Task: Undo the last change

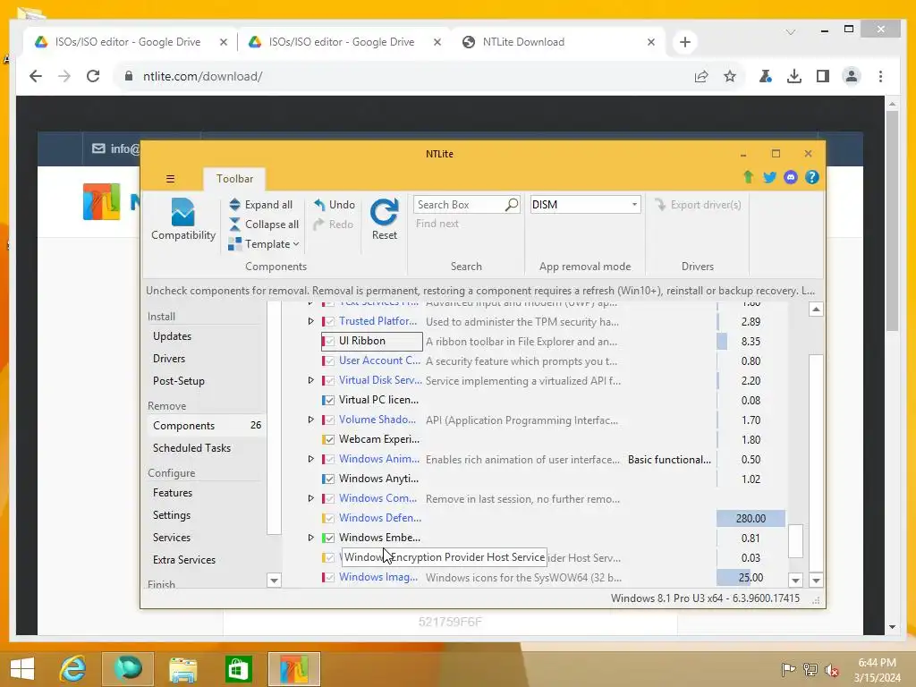Action: point(335,205)
